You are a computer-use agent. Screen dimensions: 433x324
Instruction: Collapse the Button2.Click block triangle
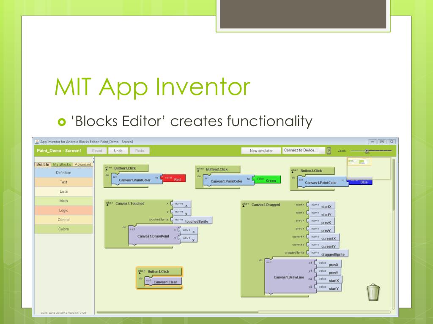tap(198, 171)
